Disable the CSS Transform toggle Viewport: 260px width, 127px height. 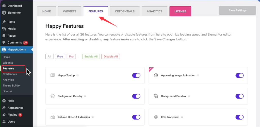[x=240, y=117]
